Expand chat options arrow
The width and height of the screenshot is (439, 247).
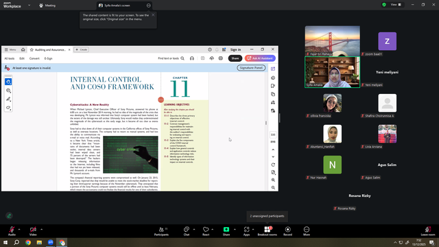(x=194, y=229)
